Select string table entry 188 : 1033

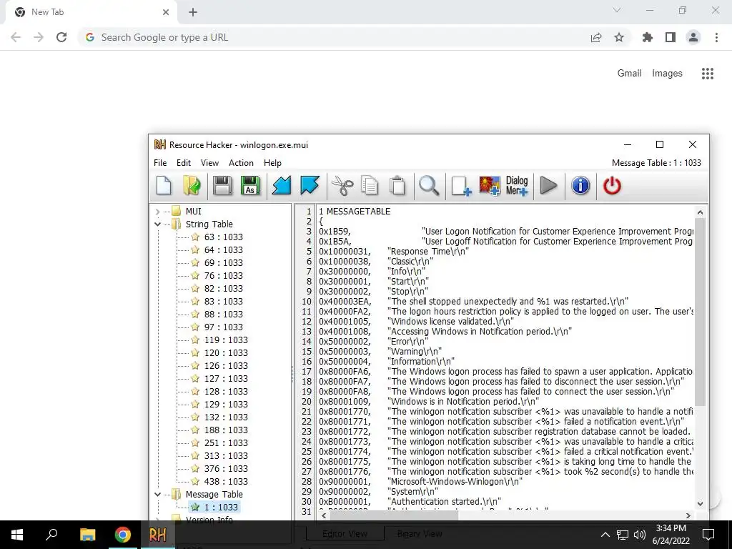click(x=226, y=430)
